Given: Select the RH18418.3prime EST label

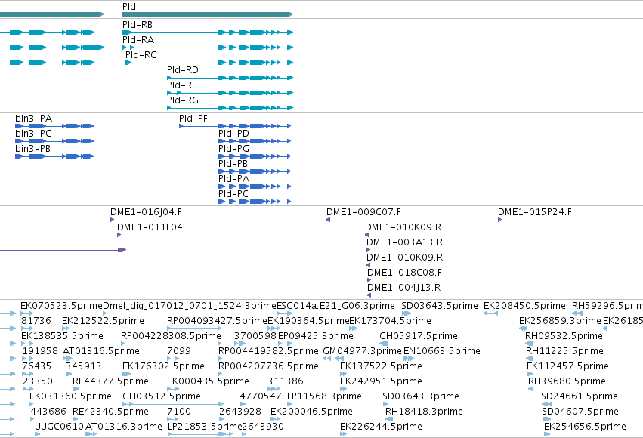Looking at the screenshot, I should point(424,412).
